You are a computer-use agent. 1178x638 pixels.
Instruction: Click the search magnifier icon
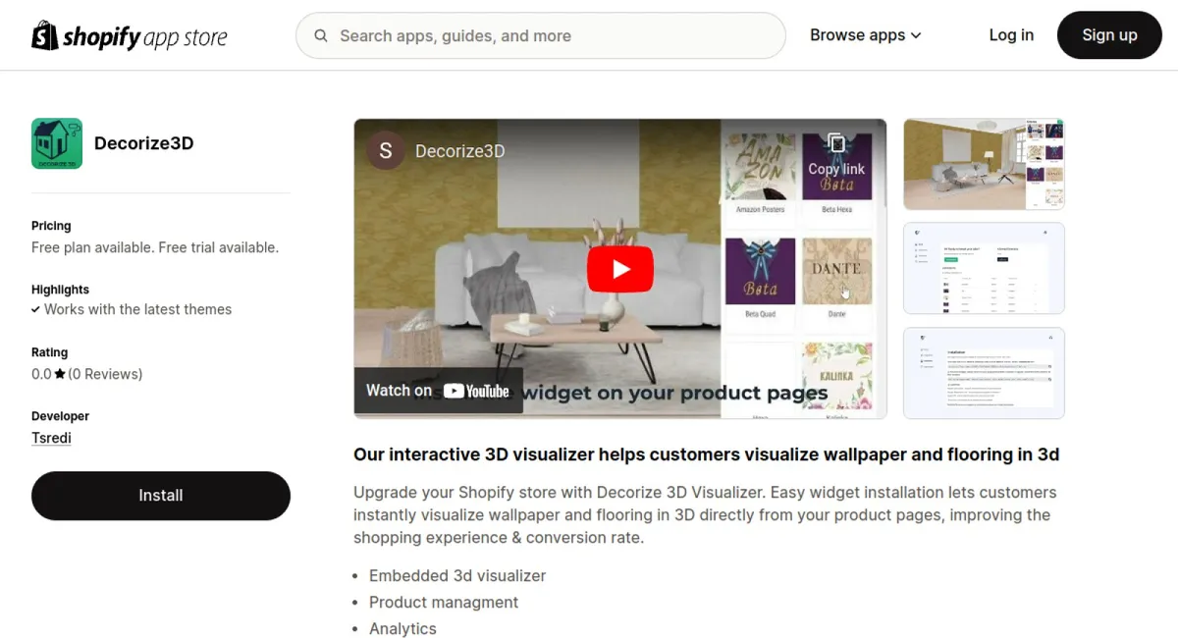[x=321, y=36]
